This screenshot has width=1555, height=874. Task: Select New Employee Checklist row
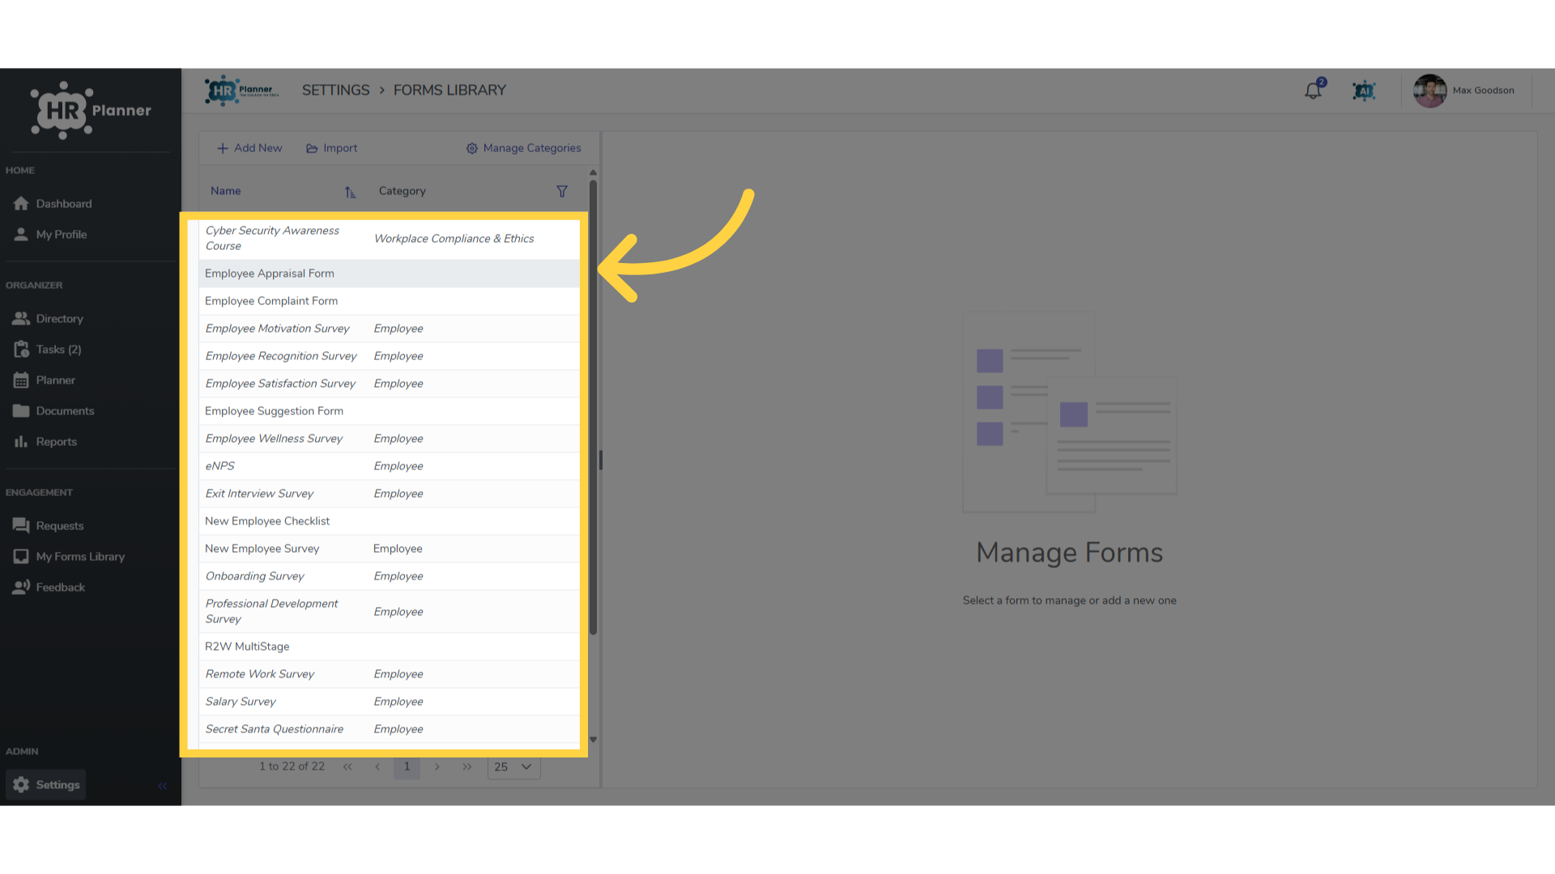pyautogui.click(x=390, y=521)
